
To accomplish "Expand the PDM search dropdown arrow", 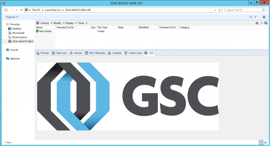I will 262,23.
